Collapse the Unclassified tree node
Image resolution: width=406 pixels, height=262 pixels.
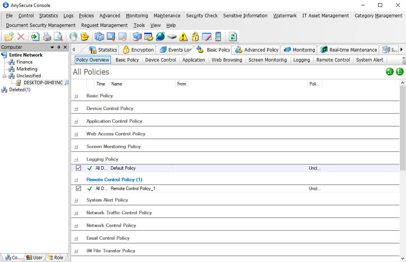[5, 76]
